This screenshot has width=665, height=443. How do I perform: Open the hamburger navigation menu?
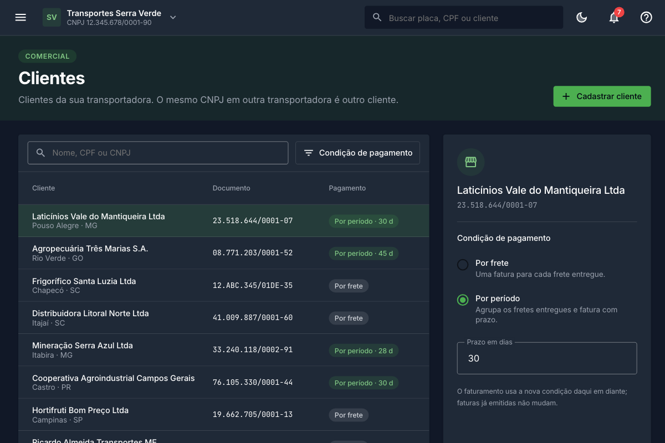coord(21,17)
